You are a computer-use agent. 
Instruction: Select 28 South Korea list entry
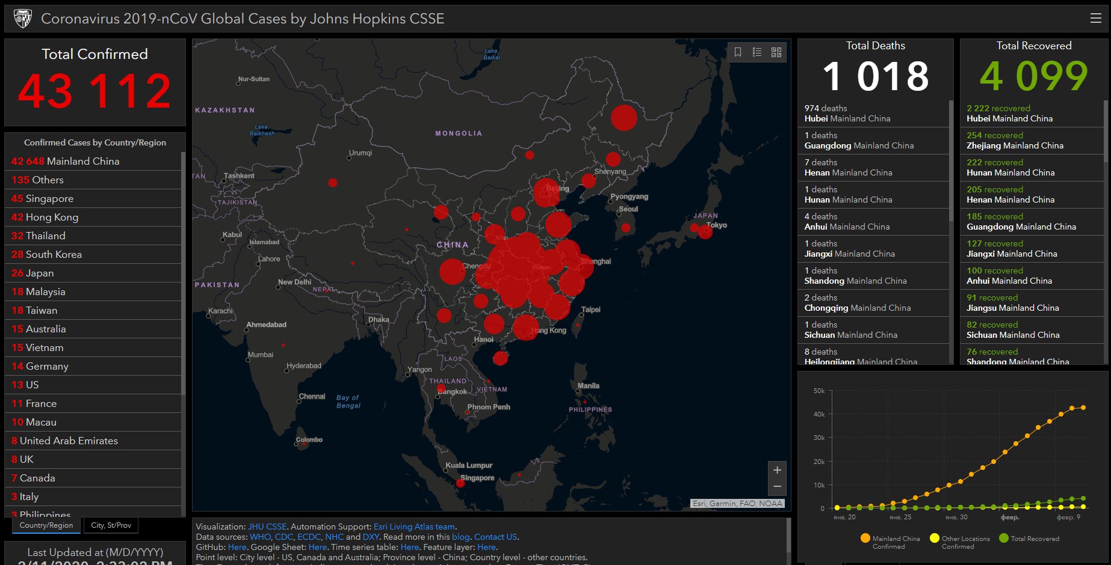pos(93,254)
